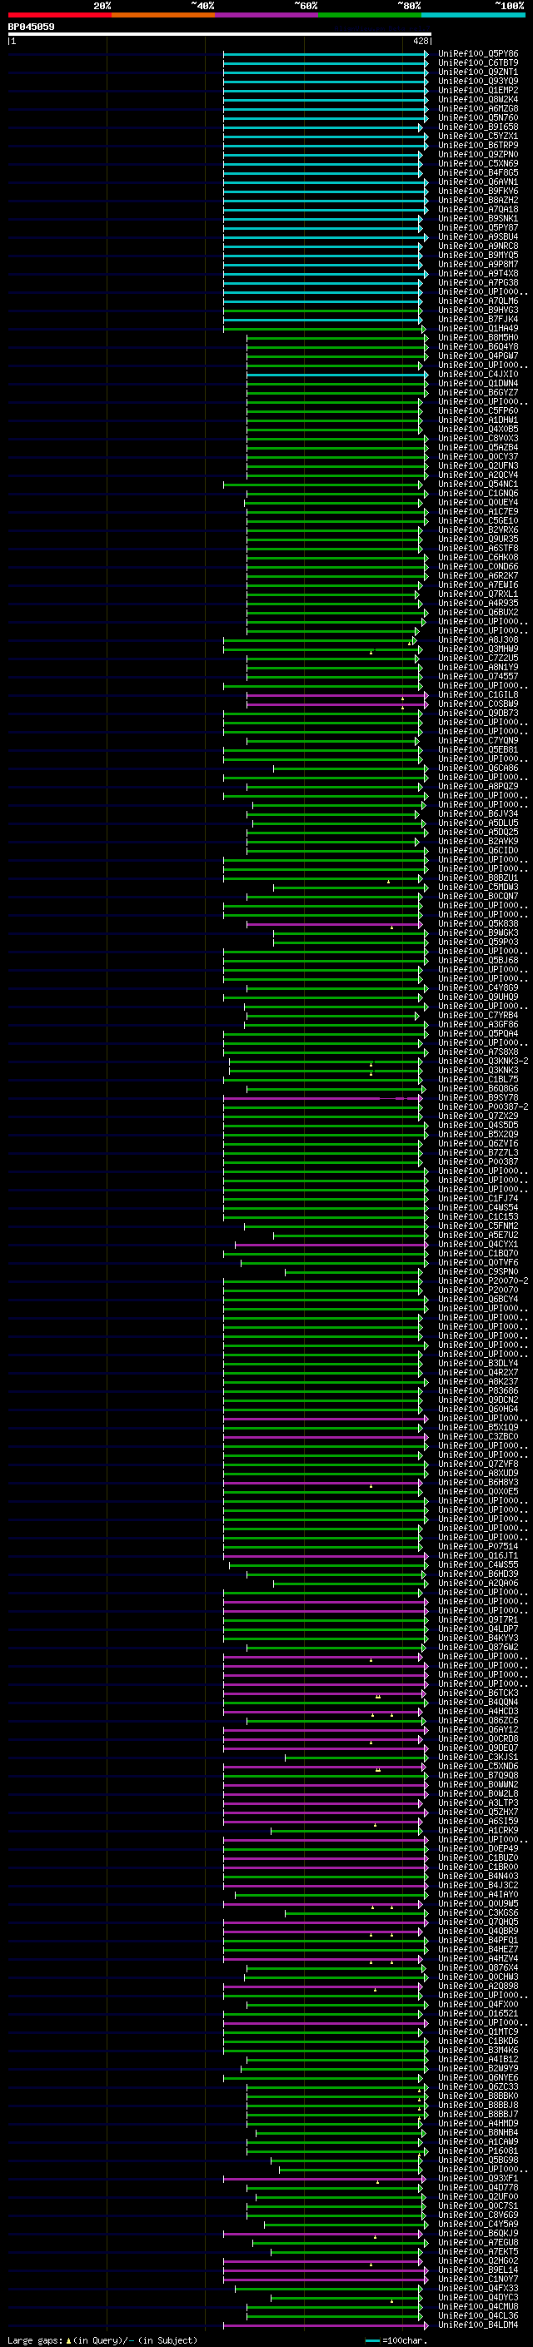Open hit UniRef100_Q93YQ9
This screenshot has width=533, height=2347.
point(478,81)
